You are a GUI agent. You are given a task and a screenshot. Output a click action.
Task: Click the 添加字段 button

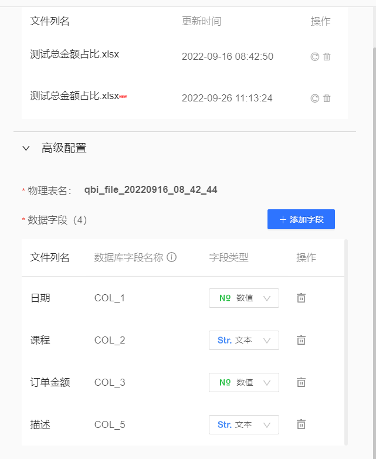click(301, 219)
